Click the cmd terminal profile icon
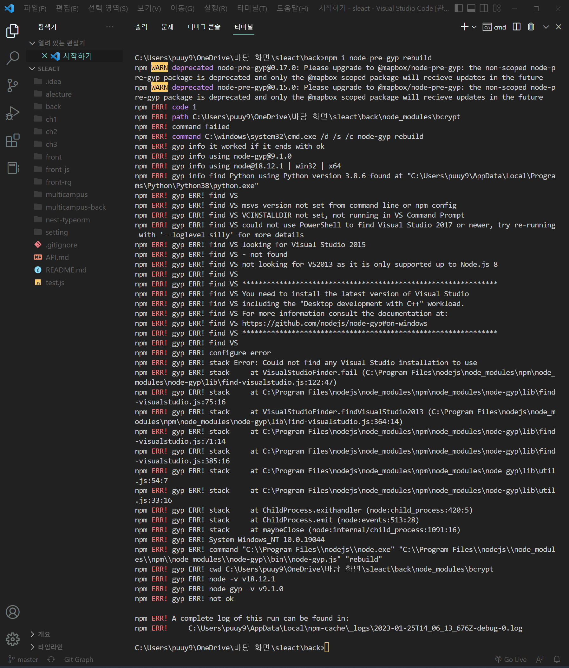Viewport: 569px width, 668px height. coord(487,27)
